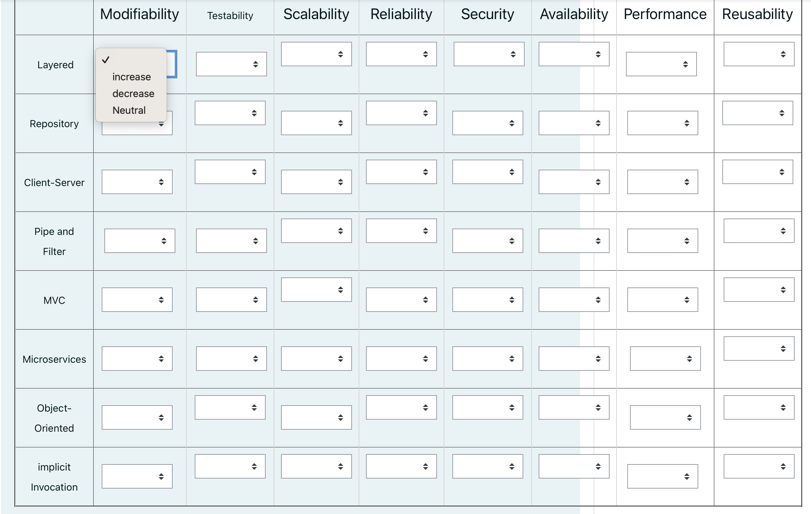
Task: Open the Reusability dropdown for Microservices
Action: tap(759, 348)
